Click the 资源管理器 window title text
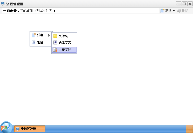The image size is (193, 133). pos(15,4)
